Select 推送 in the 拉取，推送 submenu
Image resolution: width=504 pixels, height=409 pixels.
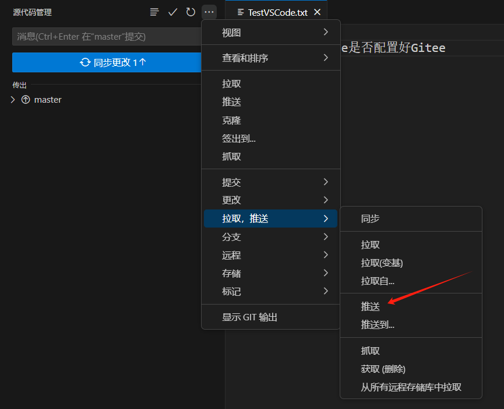(x=370, y=306)
